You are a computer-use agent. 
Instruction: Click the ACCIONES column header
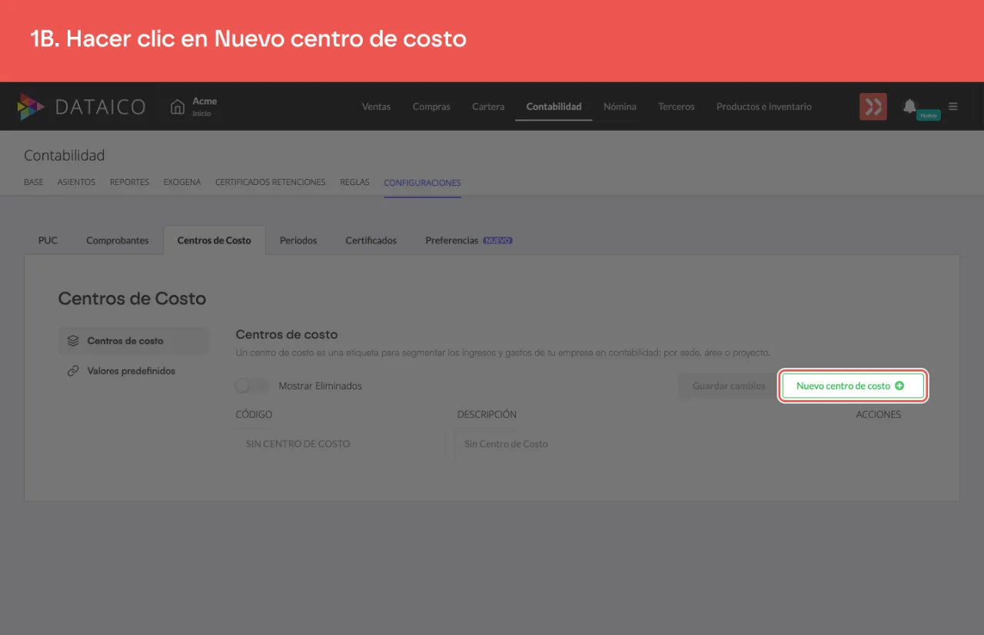pyautogui.click(x=879, y=414)
